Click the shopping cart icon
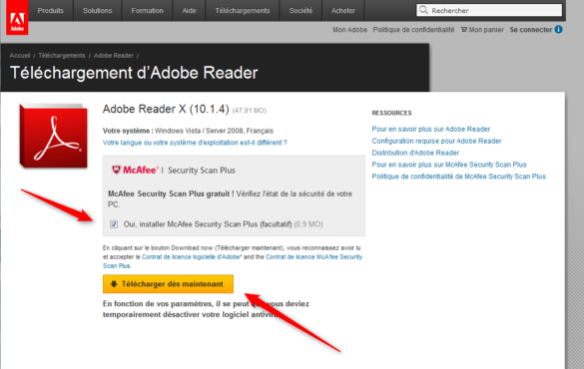584x369 pixels. tap(464, 29)
